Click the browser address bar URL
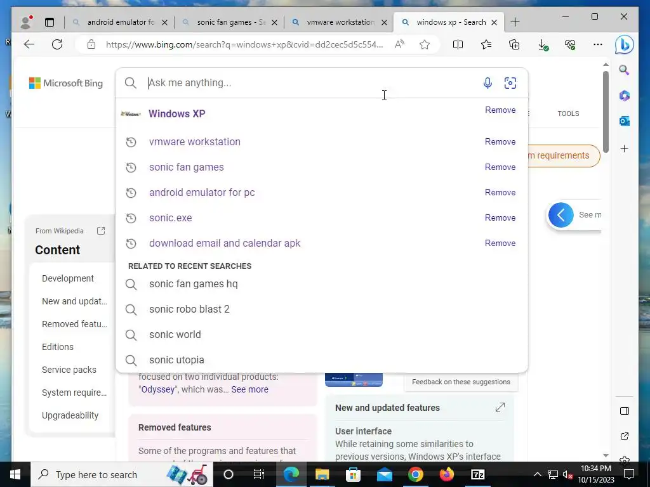This screenshot has width=650, height=487. (x=244, y=44)
